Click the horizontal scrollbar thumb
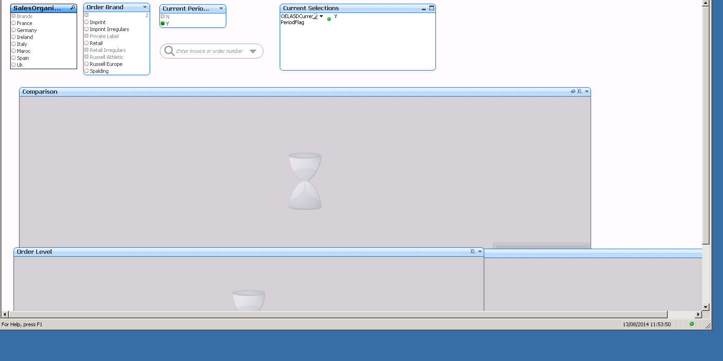 pos(338,314)
